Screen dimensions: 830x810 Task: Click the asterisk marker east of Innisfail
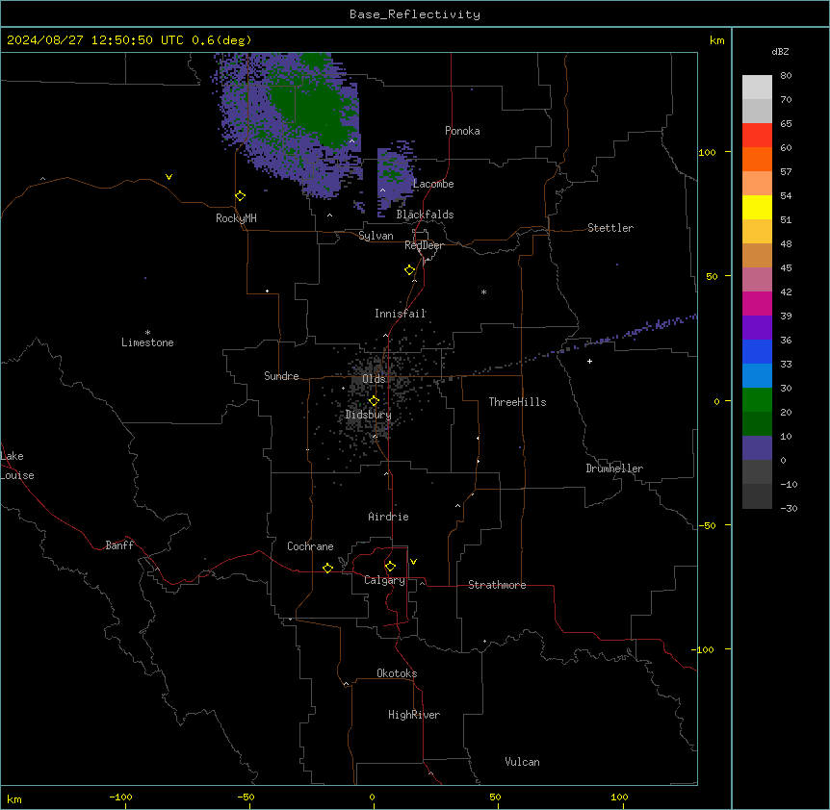(x=483, y=291)
